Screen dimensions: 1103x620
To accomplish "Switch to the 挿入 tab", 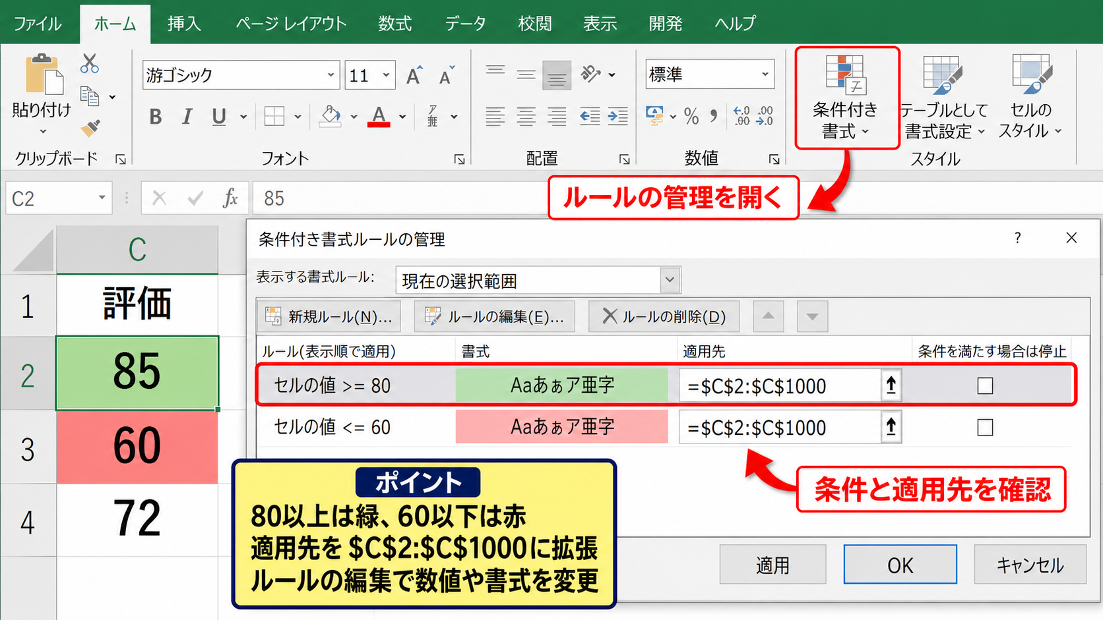I will pos(184,23).
